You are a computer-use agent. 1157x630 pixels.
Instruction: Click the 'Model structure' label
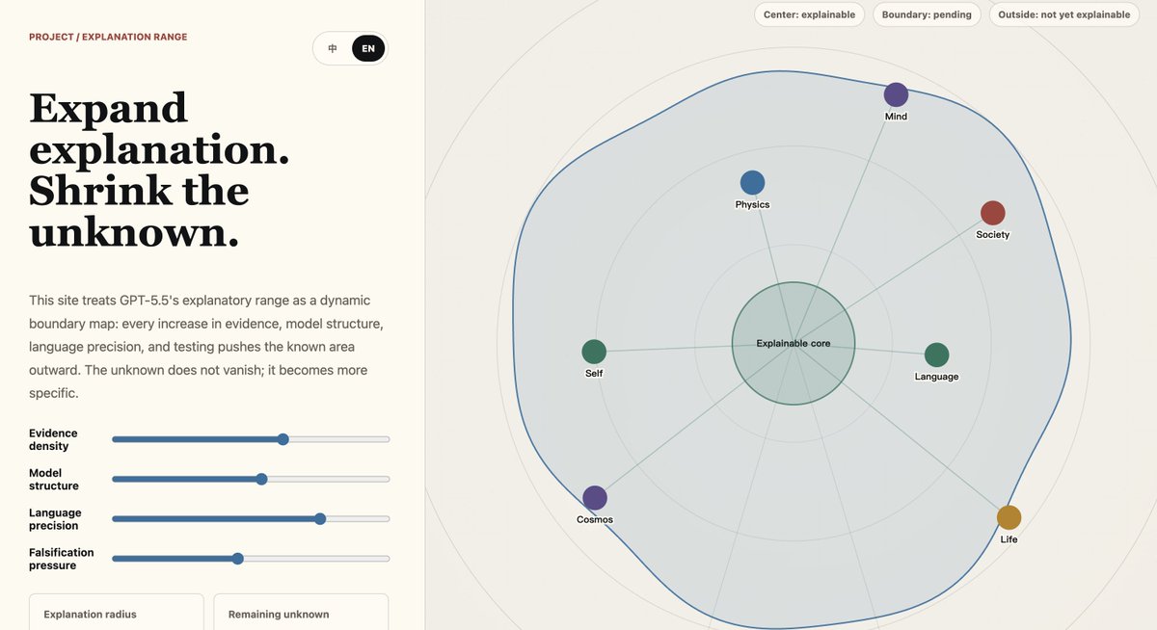click(x=54, y=480)
